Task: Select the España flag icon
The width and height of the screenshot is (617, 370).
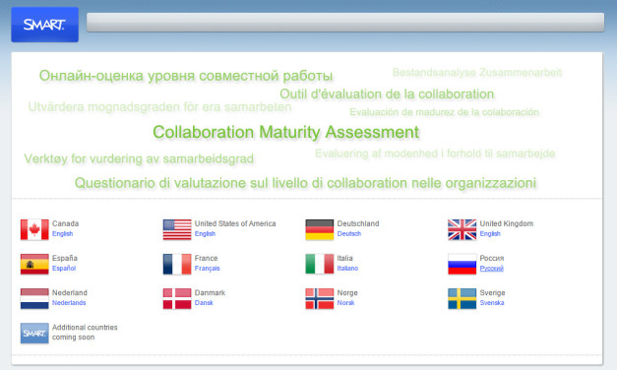Action: (x=34, y=264)
